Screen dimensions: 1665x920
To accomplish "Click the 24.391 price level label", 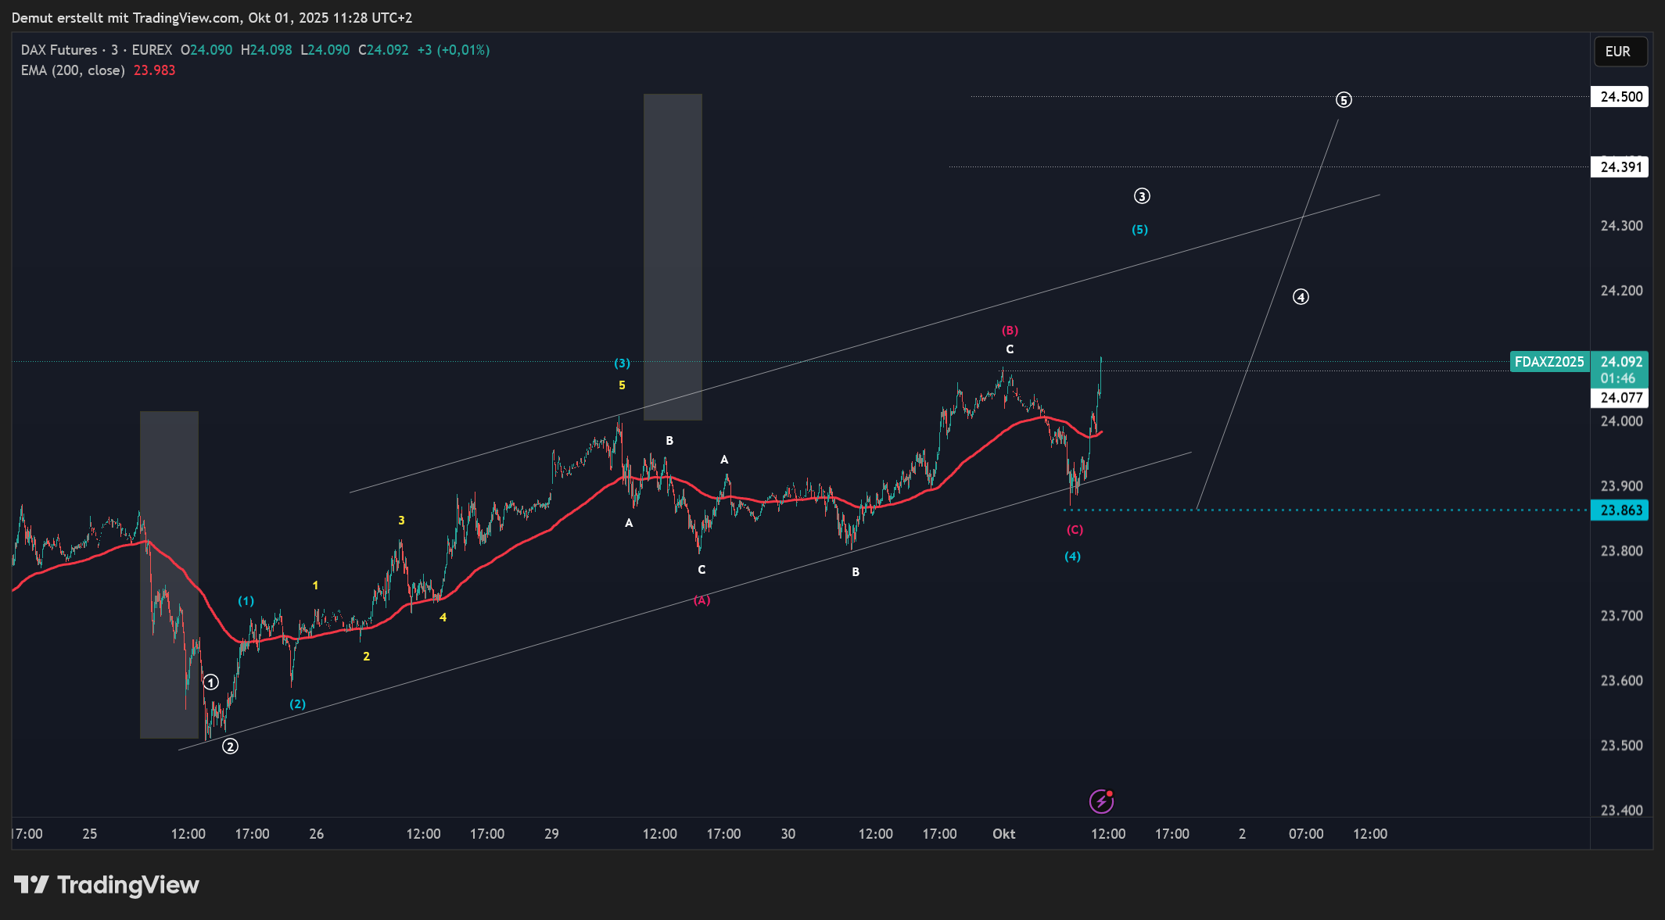I will tap(1620, 167).
